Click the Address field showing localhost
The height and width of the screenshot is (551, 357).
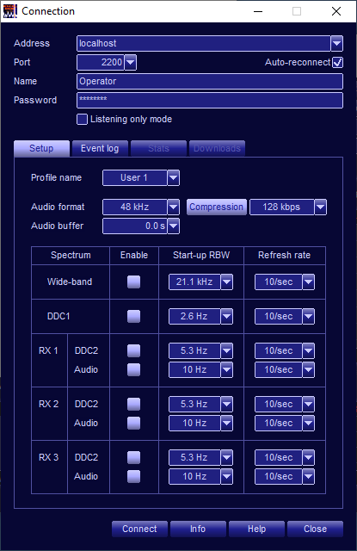pyautogui.click(x=204, y=44)
